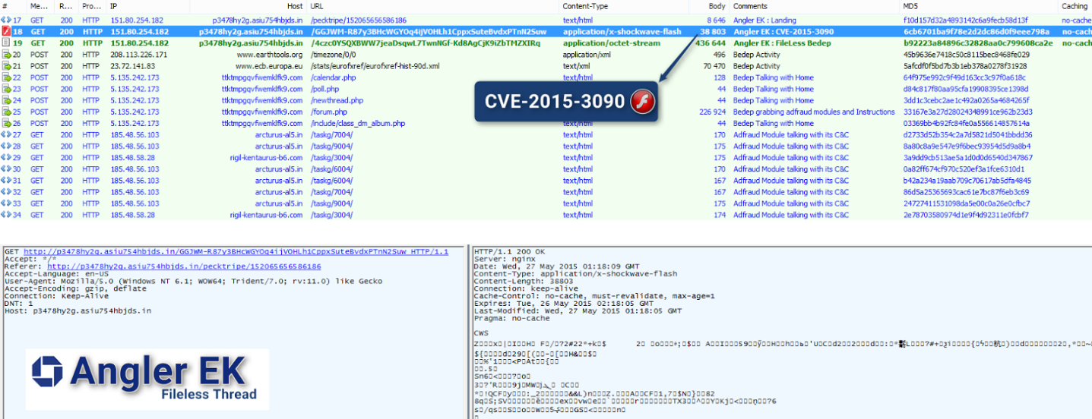The image size is (1092, 419).
Task: Open the Referer pecktripe URL link
Action: pyautogui.click(x=184, y=266)
